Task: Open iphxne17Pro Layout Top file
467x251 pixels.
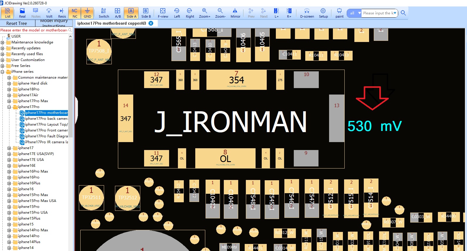Action: point(44,124)
